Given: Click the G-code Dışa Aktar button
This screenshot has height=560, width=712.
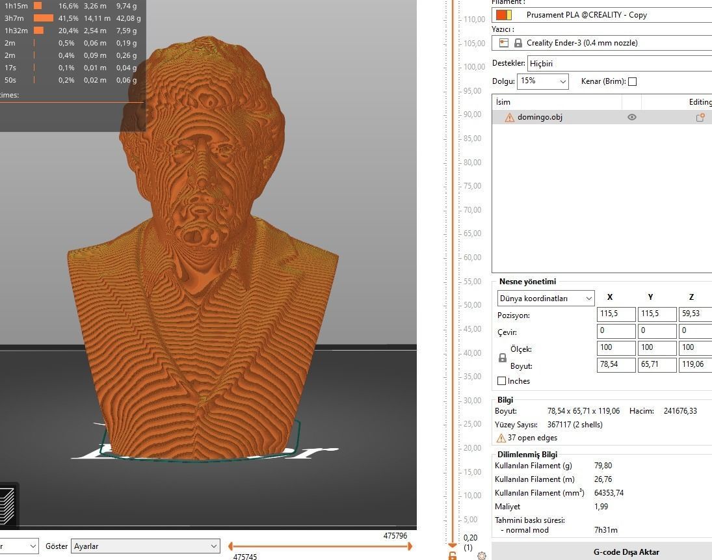Looking at the screenshot, I should pyautogui.click(x=601, y=552).
